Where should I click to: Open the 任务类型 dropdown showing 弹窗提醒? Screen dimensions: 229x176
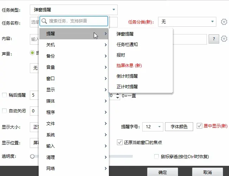coord(74,10)
